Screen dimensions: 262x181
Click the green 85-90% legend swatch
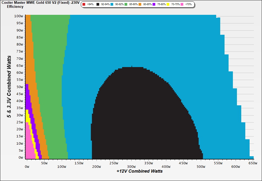tap(126, 5)
